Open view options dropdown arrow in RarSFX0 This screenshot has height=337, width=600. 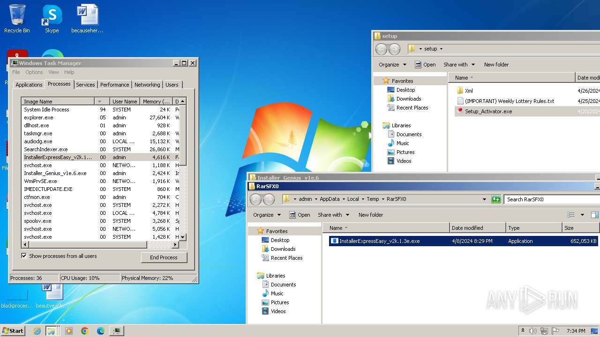(x=582, y=215)
